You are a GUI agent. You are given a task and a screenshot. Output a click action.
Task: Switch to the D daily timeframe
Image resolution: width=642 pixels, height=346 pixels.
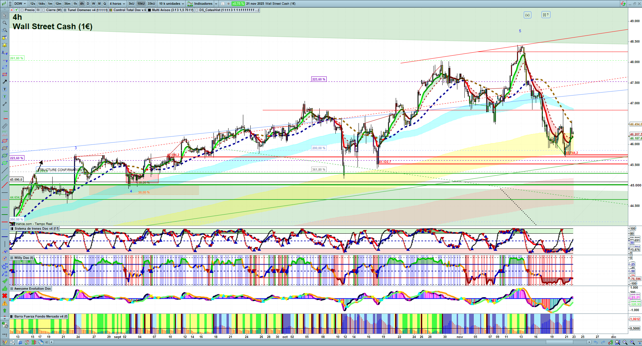point(88,4)
